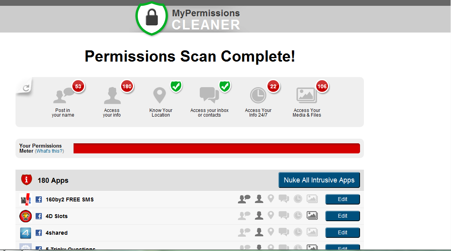
Task: Click the red 53 badge
Action: 78,86
